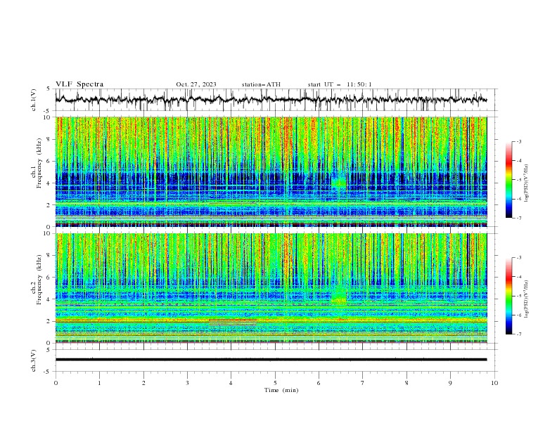Click the ch.2 log(PSD) colorbar label

(526, 299)
